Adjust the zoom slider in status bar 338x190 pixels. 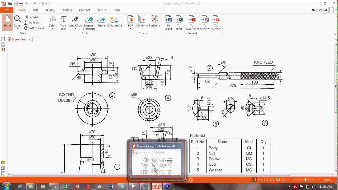pos(305,180)
